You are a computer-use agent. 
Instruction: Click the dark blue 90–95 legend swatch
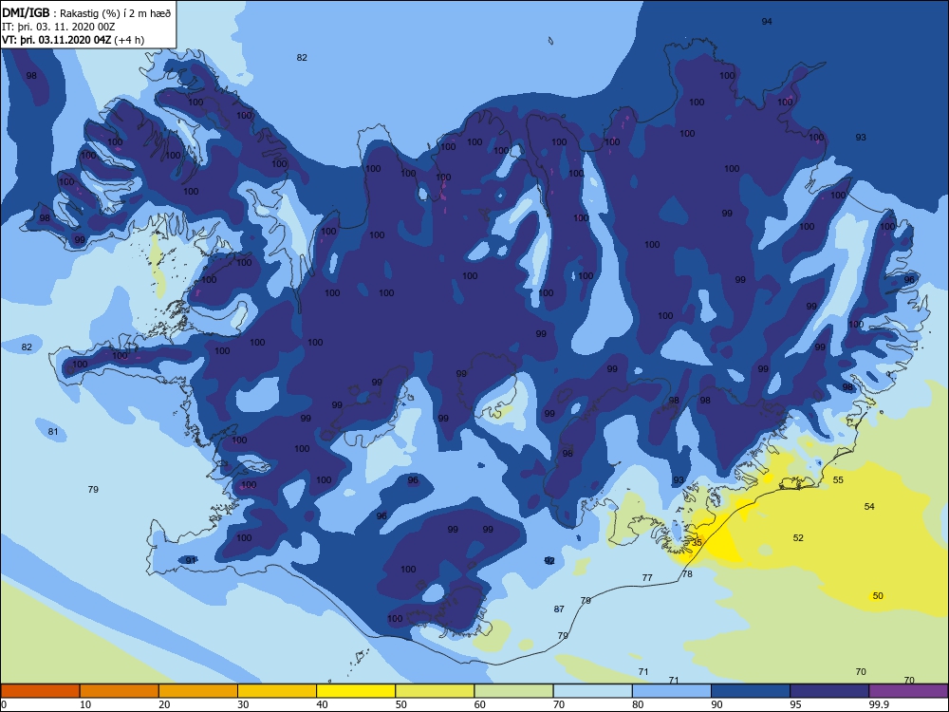click(751, 691)
